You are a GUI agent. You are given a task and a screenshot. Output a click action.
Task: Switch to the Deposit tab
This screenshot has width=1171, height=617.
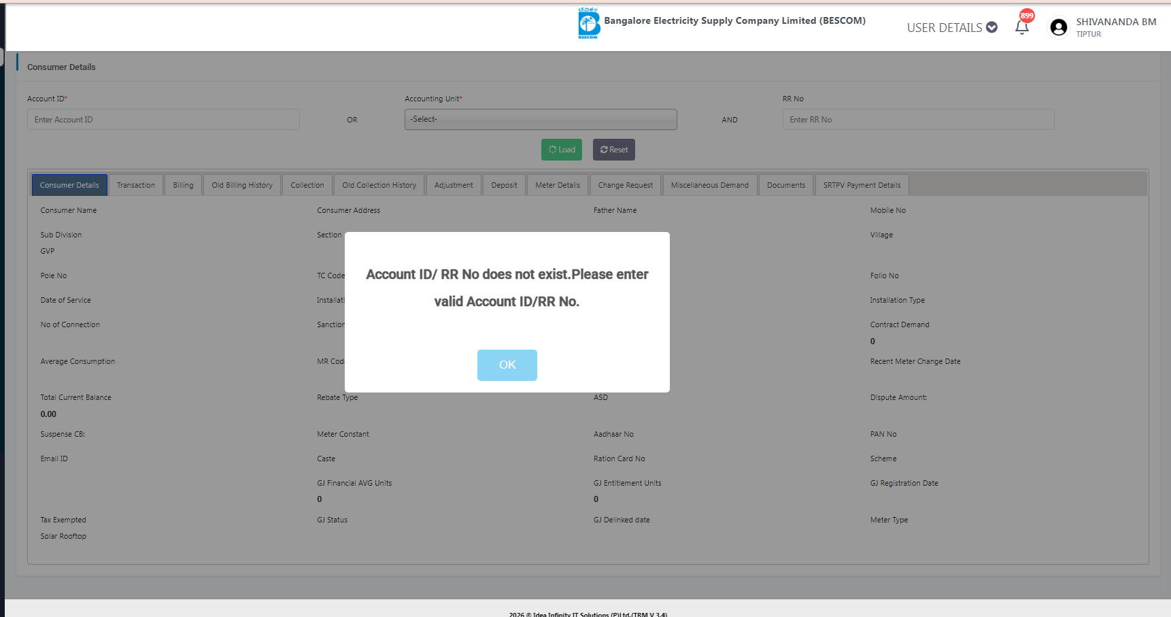[x=504, y=185]
